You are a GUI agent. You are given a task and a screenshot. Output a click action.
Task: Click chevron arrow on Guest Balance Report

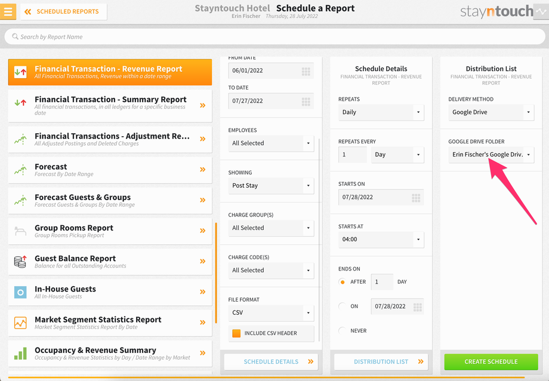coord(202,261)
